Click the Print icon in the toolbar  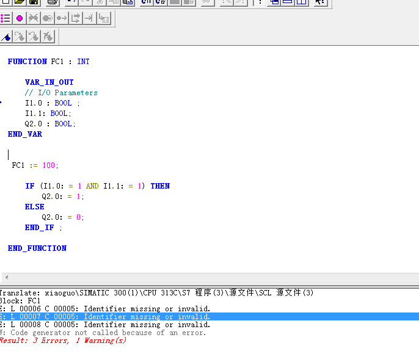tap(53, 2)
